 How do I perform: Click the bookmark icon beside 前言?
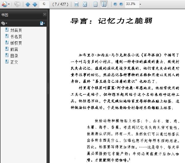[7, 49]
